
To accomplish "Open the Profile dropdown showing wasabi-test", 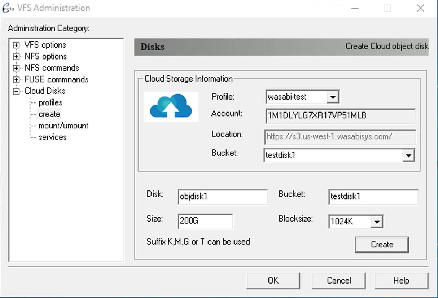I will 332,97.
